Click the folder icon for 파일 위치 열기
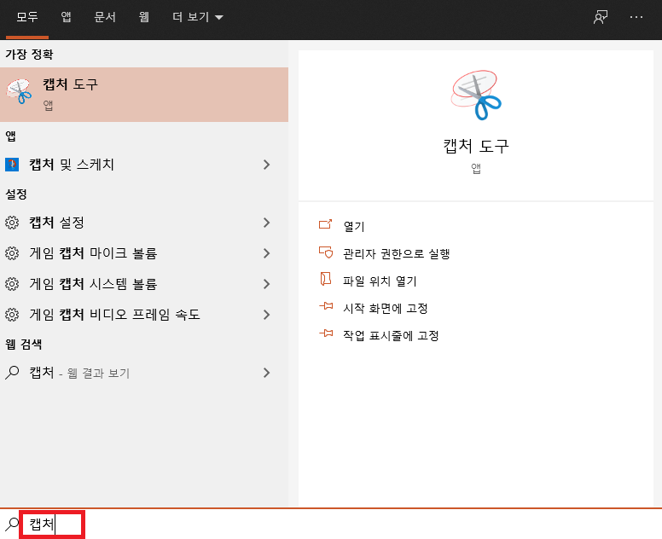Image resolution: width=662 pixels, height=539 pixels. coord(326,279)
